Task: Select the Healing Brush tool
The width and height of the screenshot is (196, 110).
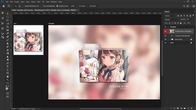Action: click(x=7, y=37)
